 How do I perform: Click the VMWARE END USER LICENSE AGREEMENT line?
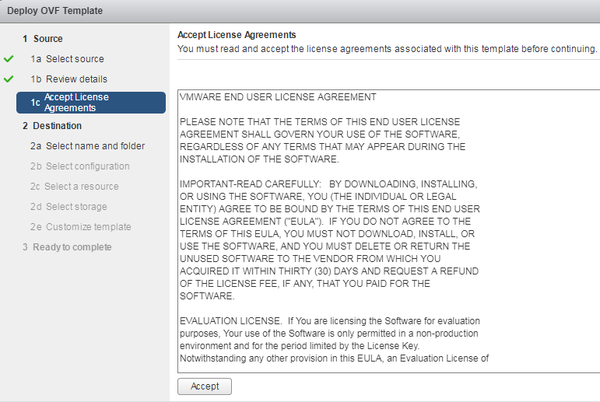(278, 97)
